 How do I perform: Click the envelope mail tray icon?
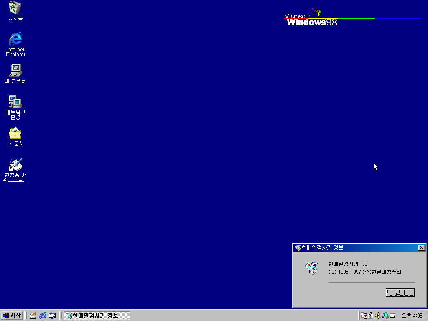tap(392, 316)
